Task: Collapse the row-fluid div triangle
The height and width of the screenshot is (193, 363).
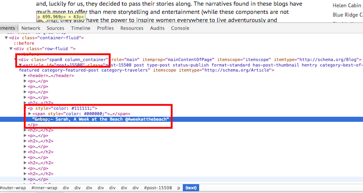Action: pos(11,49)
